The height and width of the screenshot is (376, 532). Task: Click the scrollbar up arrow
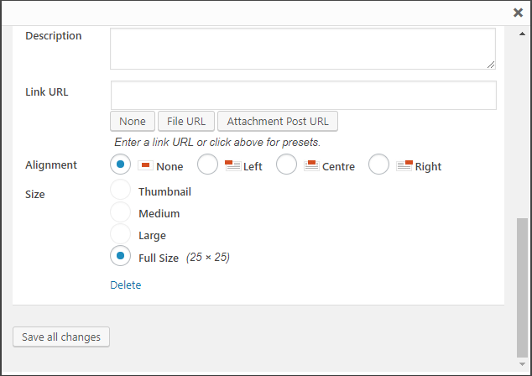[522, 34]
